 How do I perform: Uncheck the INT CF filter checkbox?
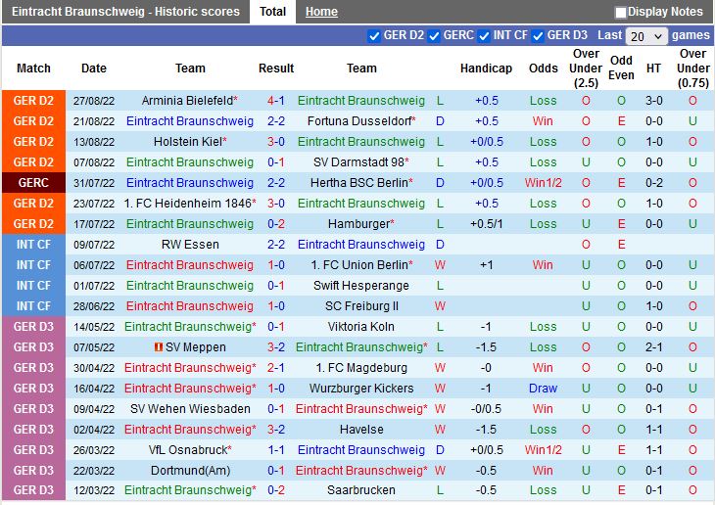click(484, 36)
